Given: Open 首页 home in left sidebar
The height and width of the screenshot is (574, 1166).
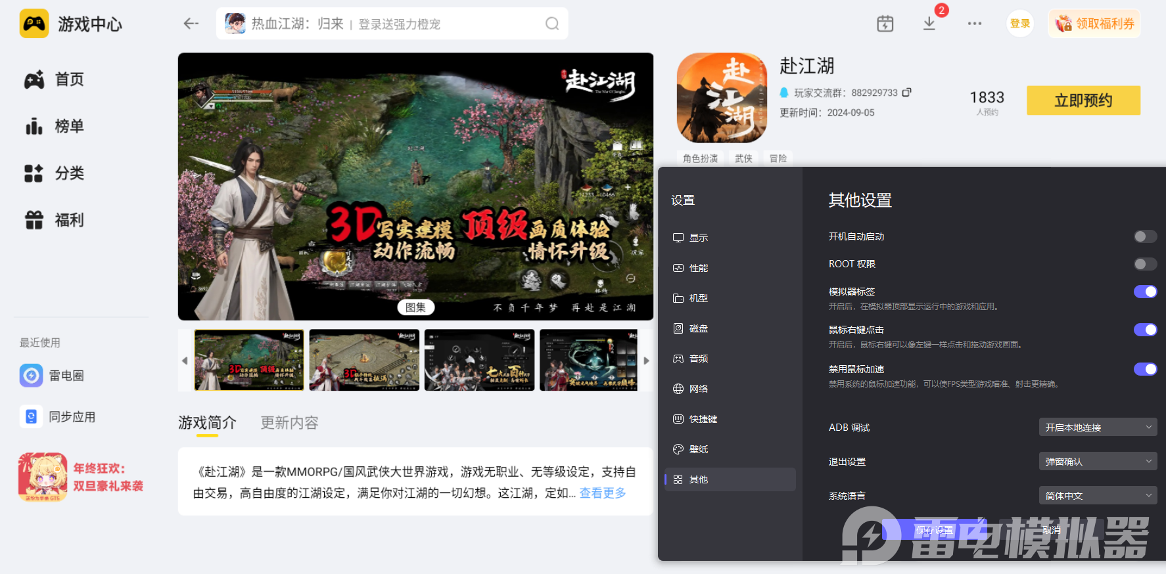Looking at the screenshot, I should click(x=54, y=79).
